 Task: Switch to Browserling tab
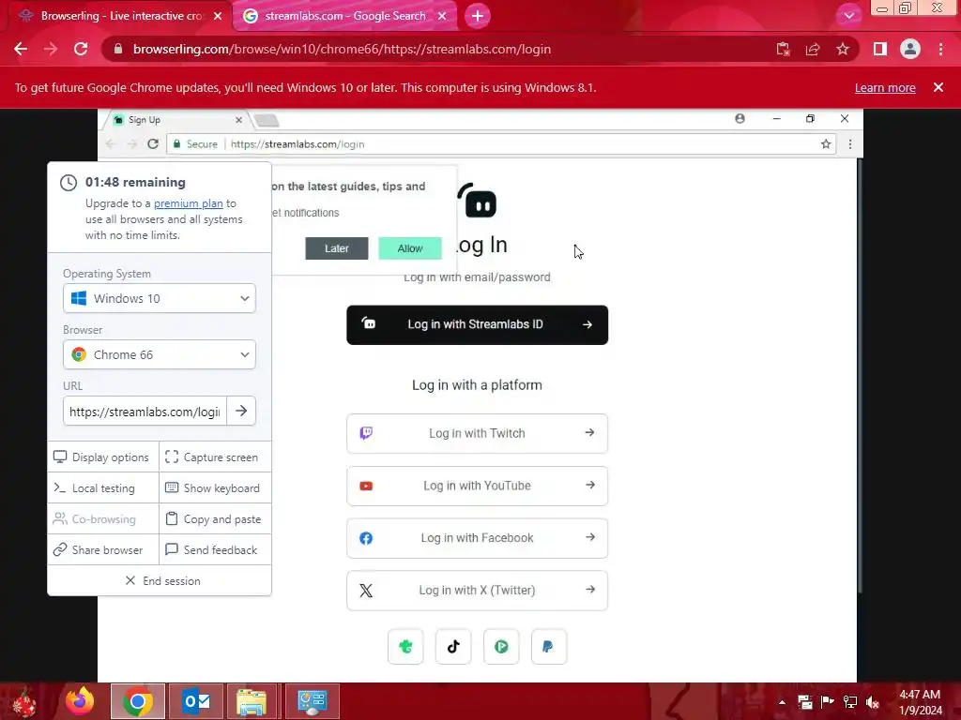coord(120,16)
